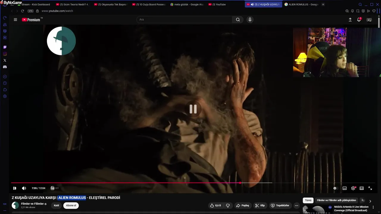
Task: Go forward with the browser forward arrow
Action: click(x=17, y=11)
